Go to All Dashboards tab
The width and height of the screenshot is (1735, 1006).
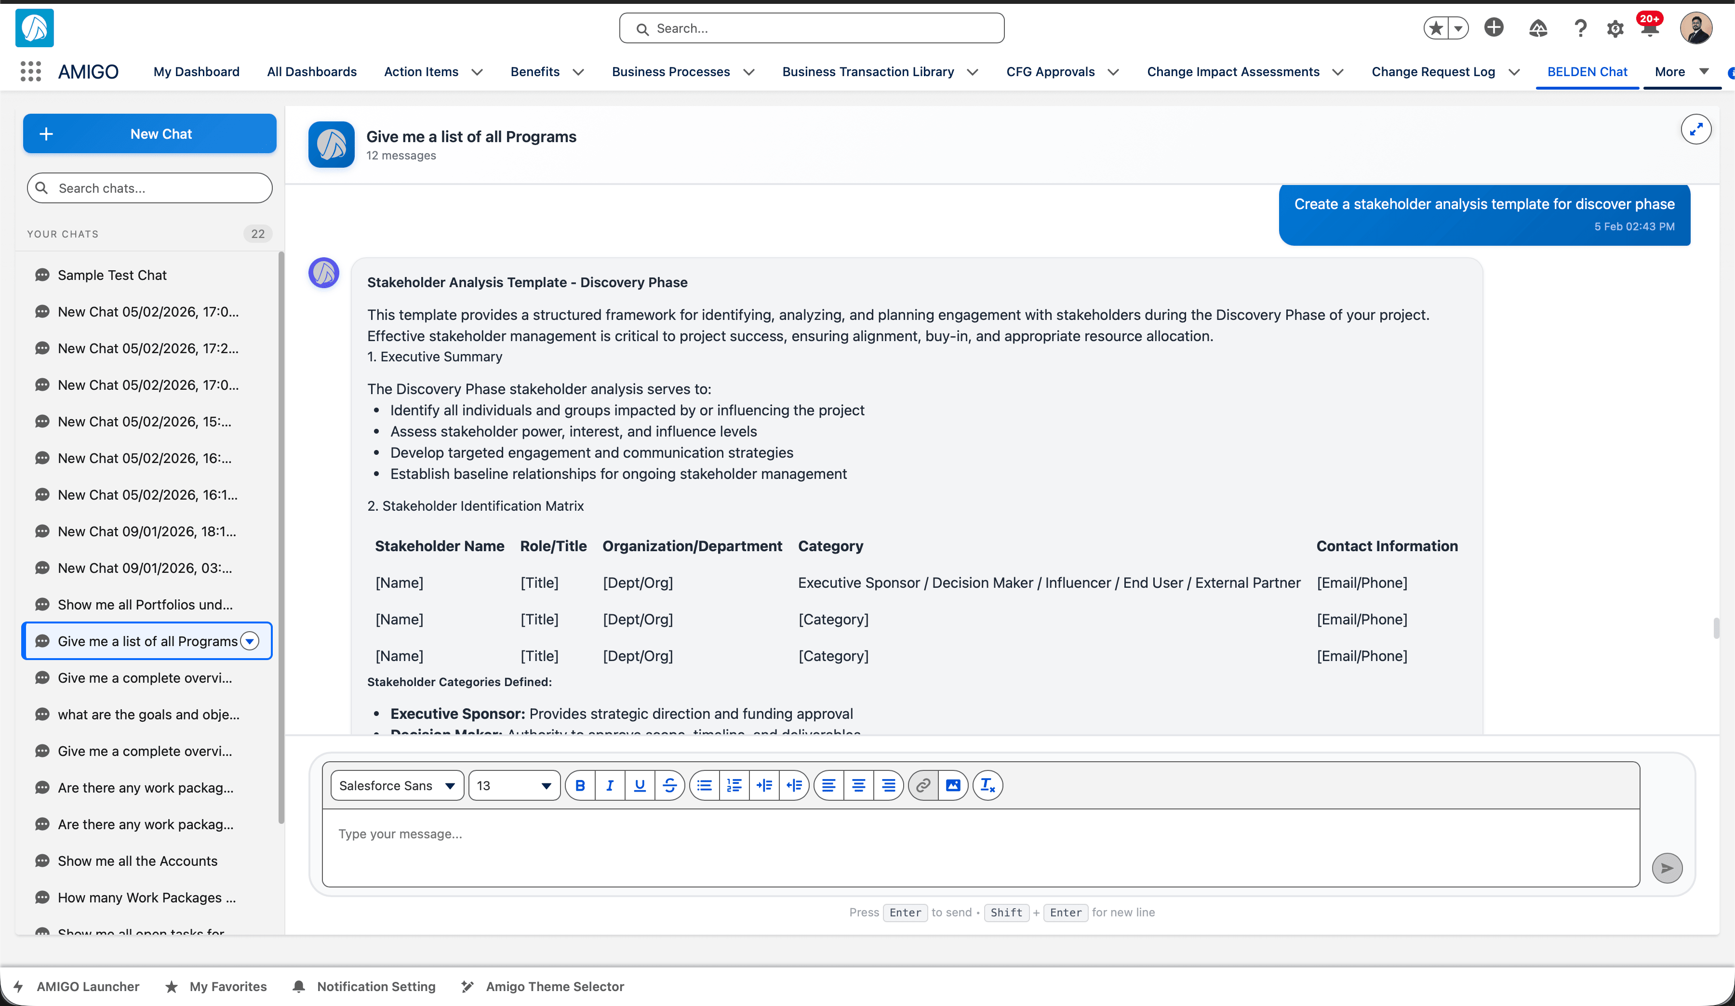click(312, 72)
